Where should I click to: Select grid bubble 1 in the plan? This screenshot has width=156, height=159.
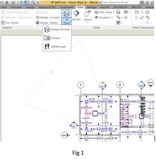coord(81,85)
